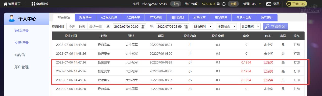Refresh account balance with circular arrows icon
The height and width of the screenshot is (96, 322).
coord(223,4)
